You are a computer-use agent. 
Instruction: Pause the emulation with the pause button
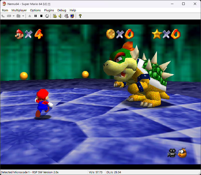click(36, 16)
